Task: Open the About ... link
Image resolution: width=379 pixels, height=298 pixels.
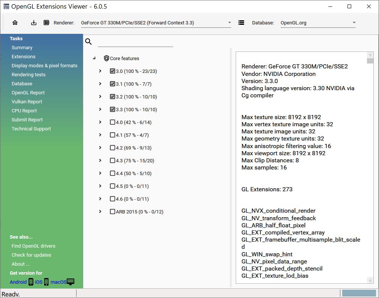Action: (x=21, y=264)
